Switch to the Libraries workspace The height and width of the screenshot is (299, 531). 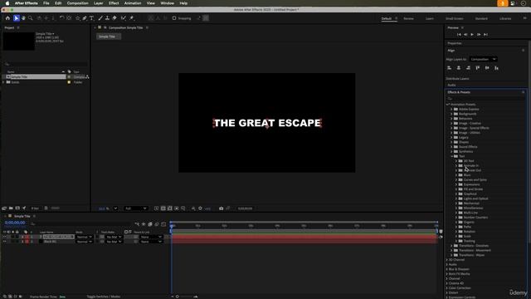[x=505, y=18]
